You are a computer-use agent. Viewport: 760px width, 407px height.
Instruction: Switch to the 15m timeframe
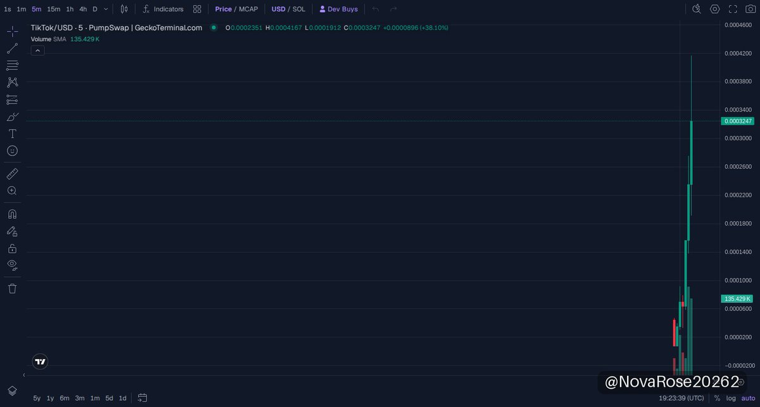pyautogui.click(x=54, y=9)
